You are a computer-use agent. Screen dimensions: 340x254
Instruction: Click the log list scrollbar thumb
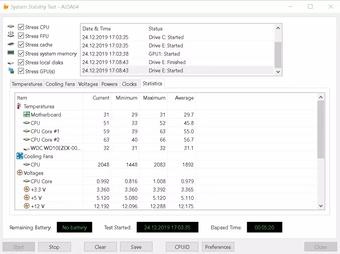[278, 55]
